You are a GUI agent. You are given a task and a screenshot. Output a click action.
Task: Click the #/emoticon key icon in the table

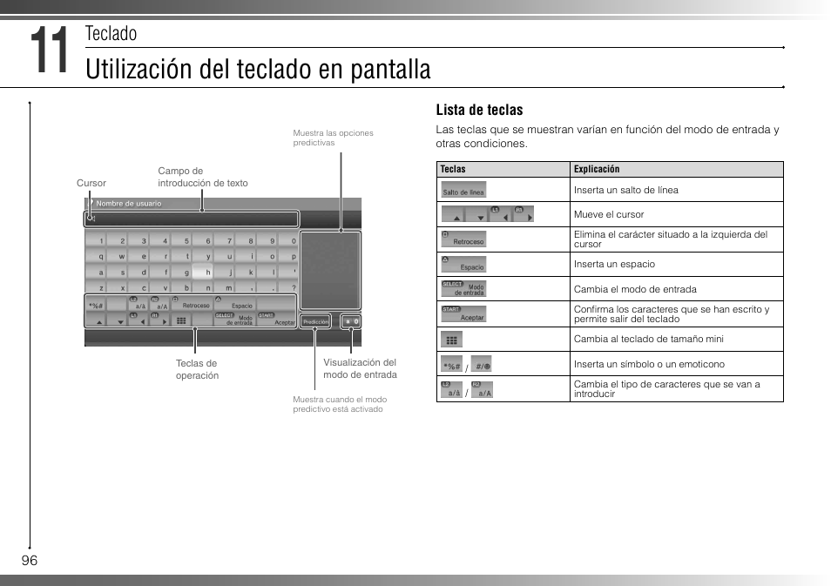[481, 364]
